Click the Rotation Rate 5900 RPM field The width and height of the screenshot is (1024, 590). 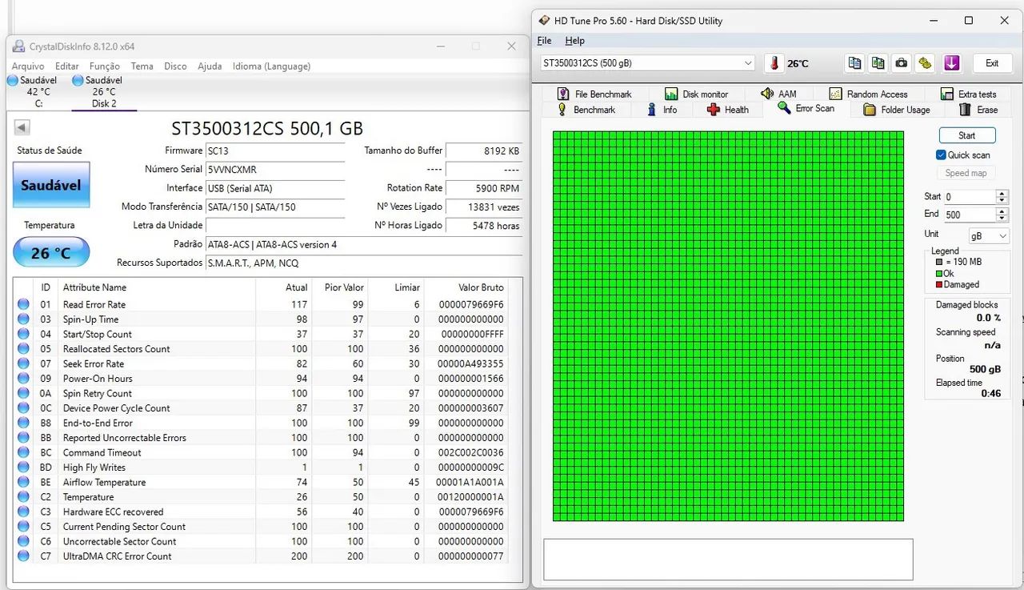point(484,188)
